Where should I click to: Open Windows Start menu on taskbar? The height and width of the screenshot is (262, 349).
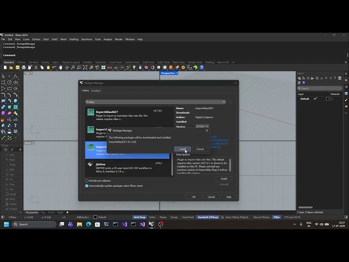coord(7,224)
